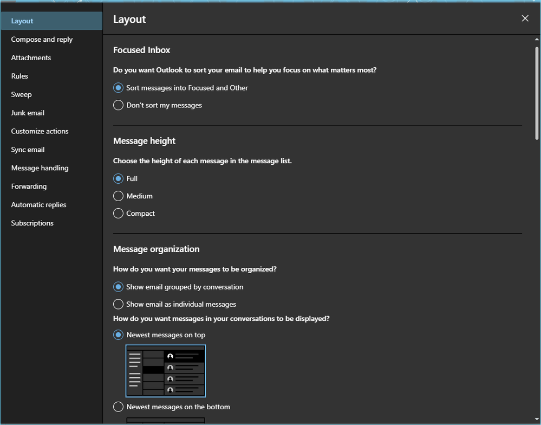Click the newest-on-top layout preview thumbnail
The width and height of the screenshot is (541, 425).
(x=166, y=371)
